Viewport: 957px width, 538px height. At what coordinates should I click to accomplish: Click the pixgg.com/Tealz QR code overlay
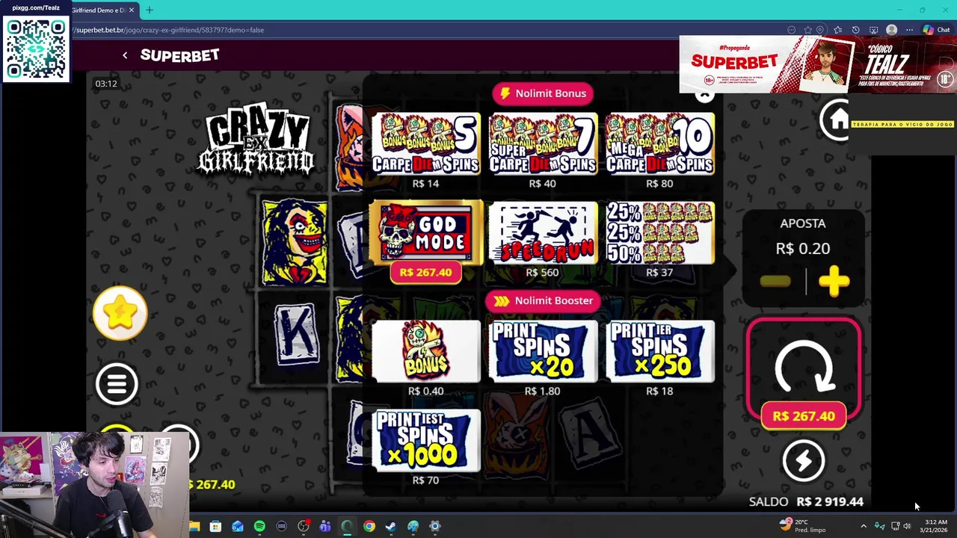[36, 49]
